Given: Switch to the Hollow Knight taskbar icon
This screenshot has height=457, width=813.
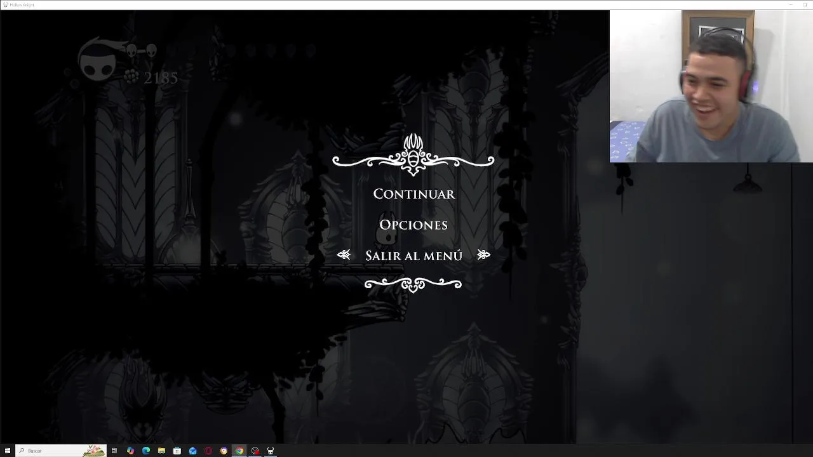Looking at the screenshot, I should [271, 451].
